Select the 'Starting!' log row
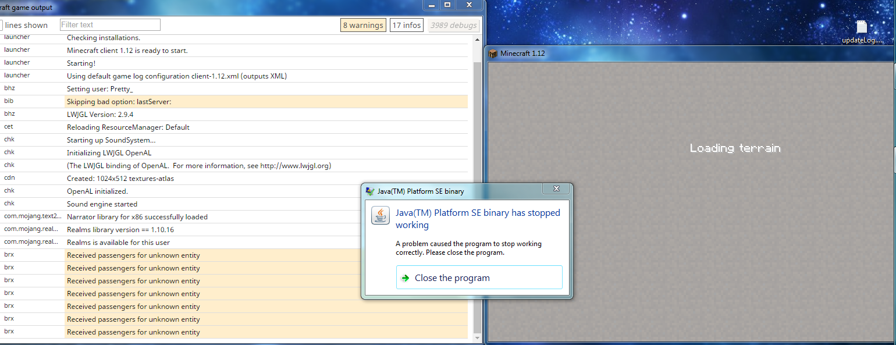This screenshot has width=896, height=345. tap(234, 63)
